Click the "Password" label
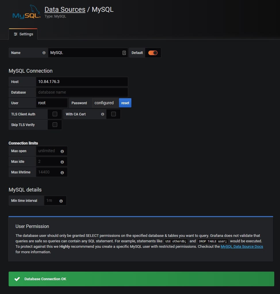Image resolution: width=280 pixels, height=294 pixels. pos(79,103)
